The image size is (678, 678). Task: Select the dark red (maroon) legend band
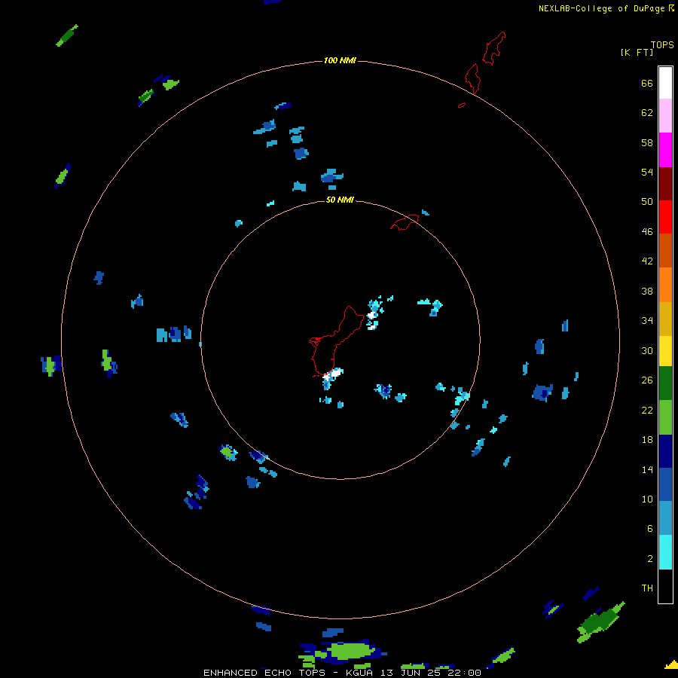click(665, 183)
